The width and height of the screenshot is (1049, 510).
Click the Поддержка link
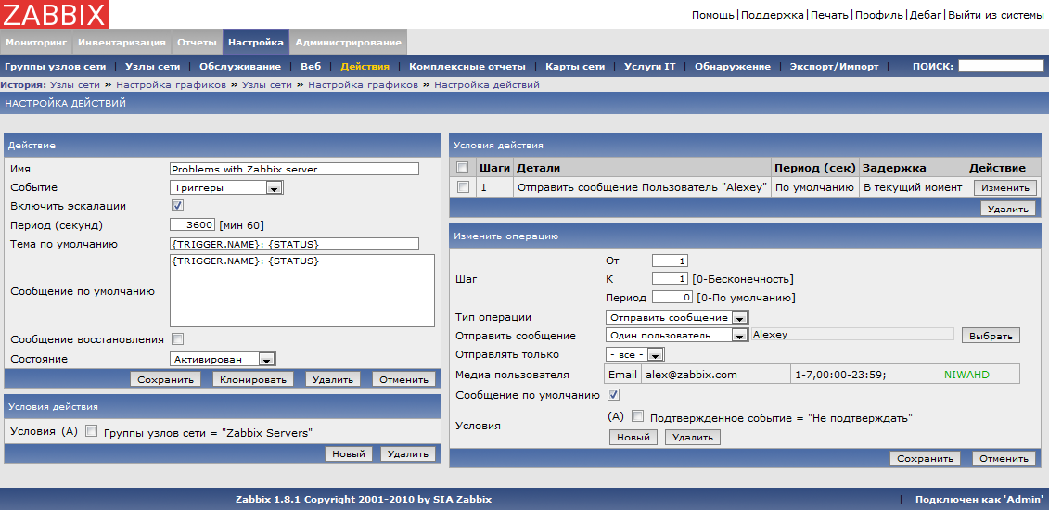click(773, 15)
